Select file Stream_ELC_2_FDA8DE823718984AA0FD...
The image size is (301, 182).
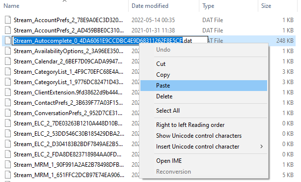[67, 154]
